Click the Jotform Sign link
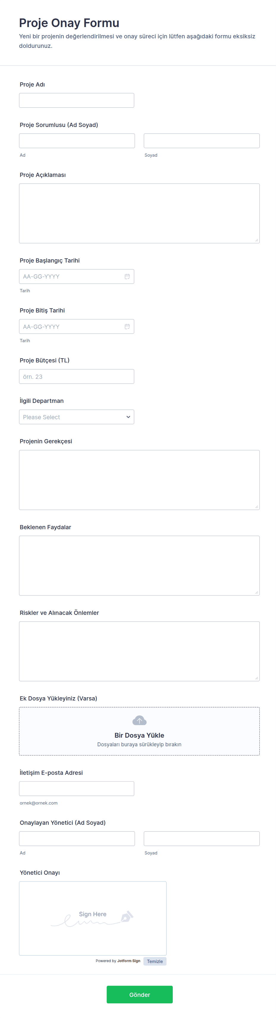 129,961
